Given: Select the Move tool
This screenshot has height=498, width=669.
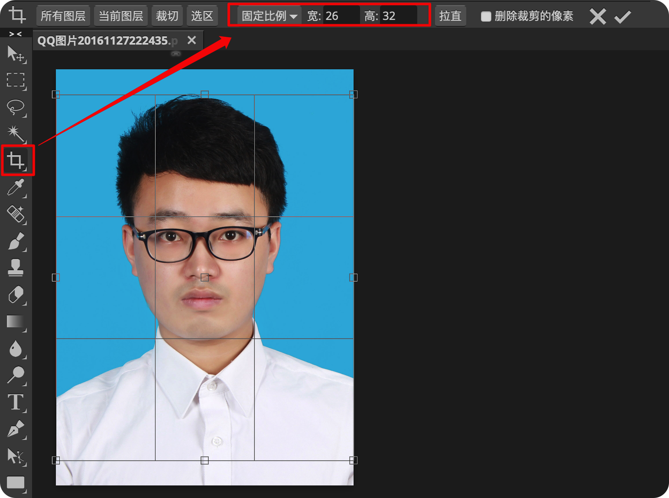Looking at the screenshot, I should 16,53.
